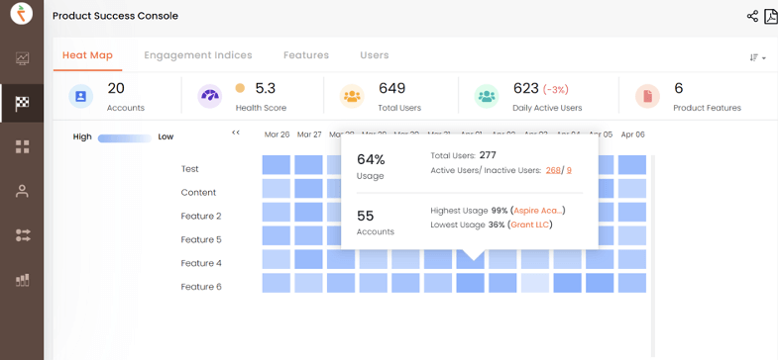Click the Accounts summary icon

click(x=81, y=96)
